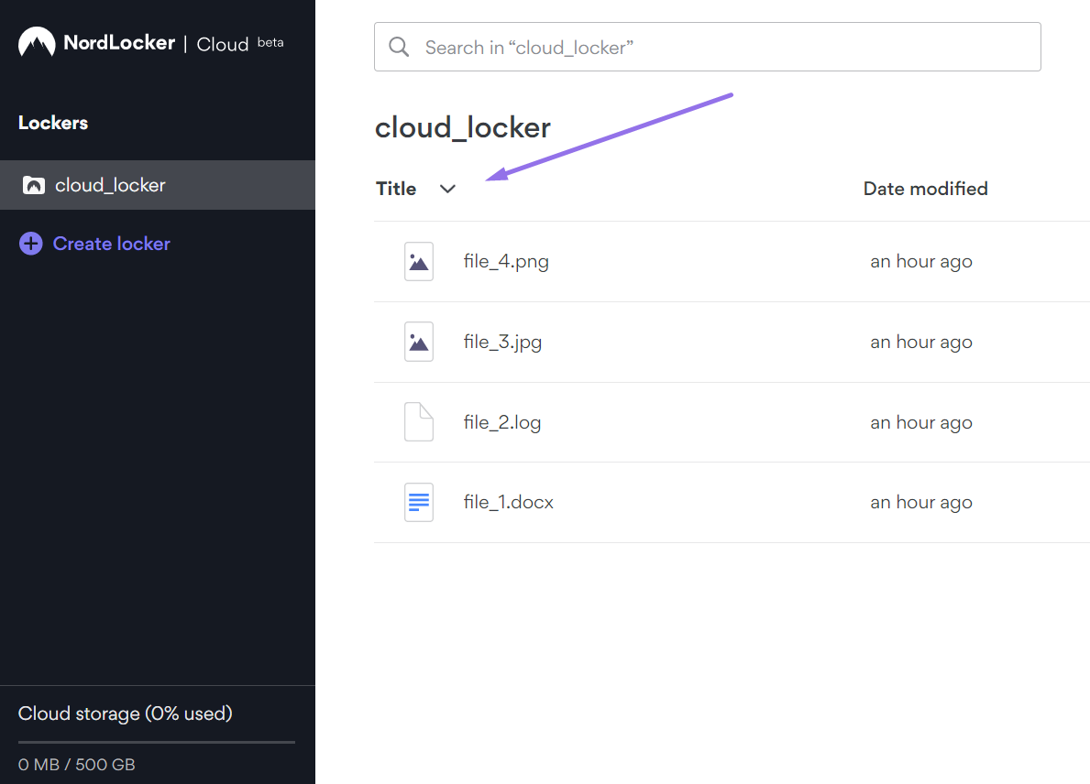Open file_3.jpg from the file list
The image size is (1090, 784).
[502, 342]
